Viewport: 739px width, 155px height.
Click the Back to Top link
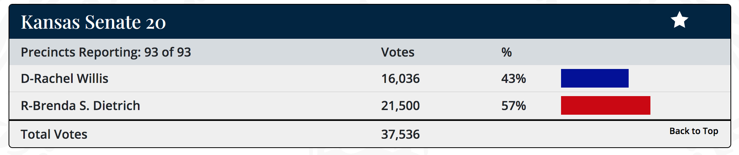point(694,131)
